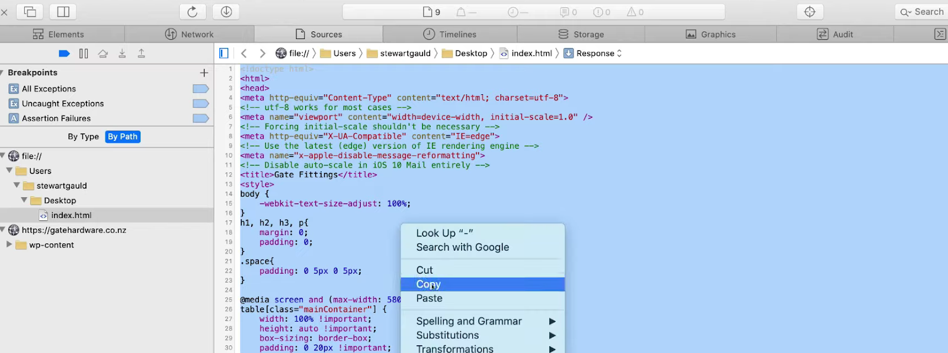The height and width of the screenshot is (353, 948).
Task: Start element selection with crosshair icon
Action: coord(810,12)
